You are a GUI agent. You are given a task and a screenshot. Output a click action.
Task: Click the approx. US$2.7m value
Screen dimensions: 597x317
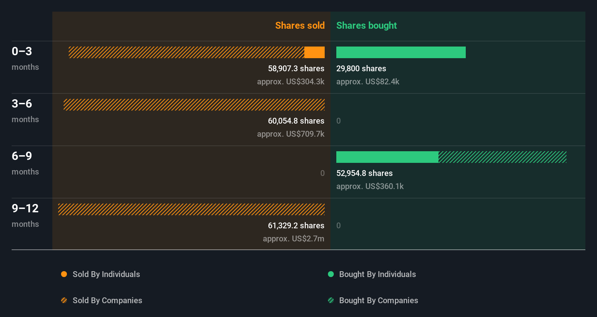(x=293, y=238)
